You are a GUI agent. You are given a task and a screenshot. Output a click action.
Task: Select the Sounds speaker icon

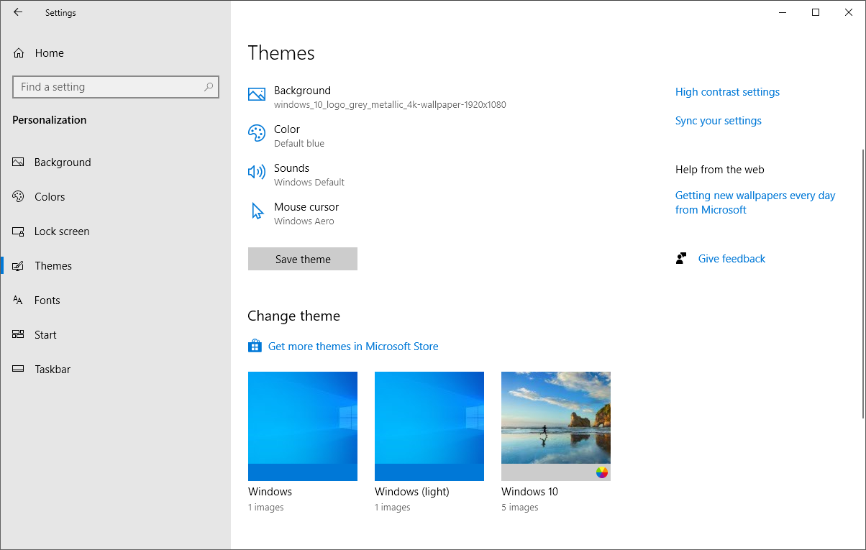coord(257,172)
